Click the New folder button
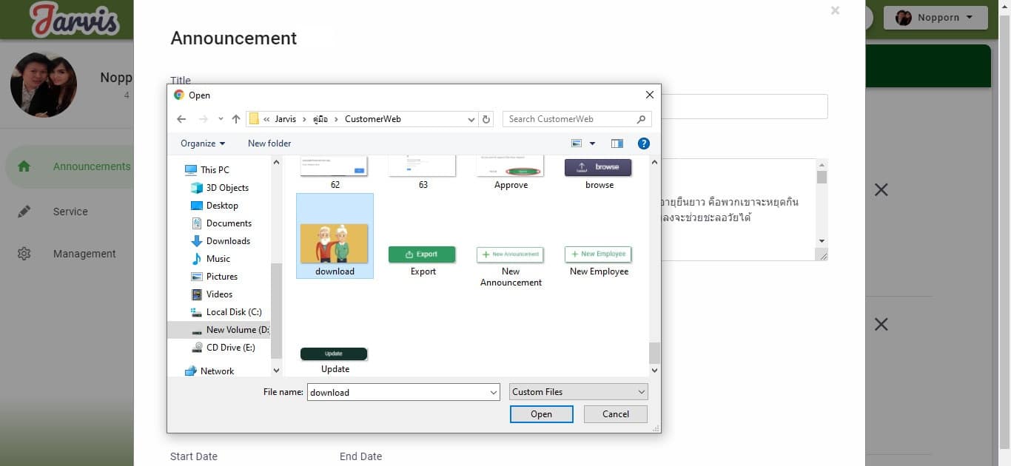The width and height of the screenshot is (1011, 466). pos(269,143)
